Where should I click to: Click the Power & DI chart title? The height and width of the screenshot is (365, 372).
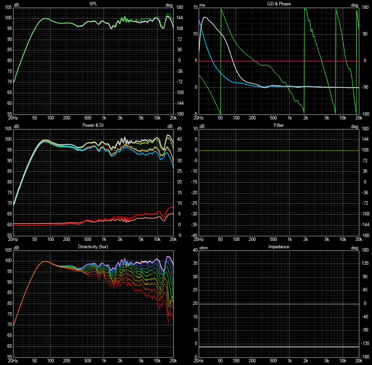93,125
